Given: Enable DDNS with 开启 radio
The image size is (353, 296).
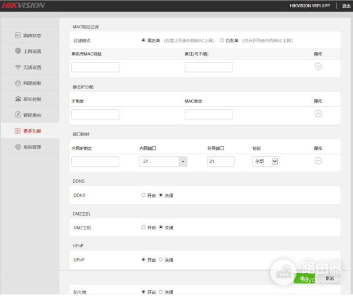Looking at the screenshot, I should tap(144, 195).
